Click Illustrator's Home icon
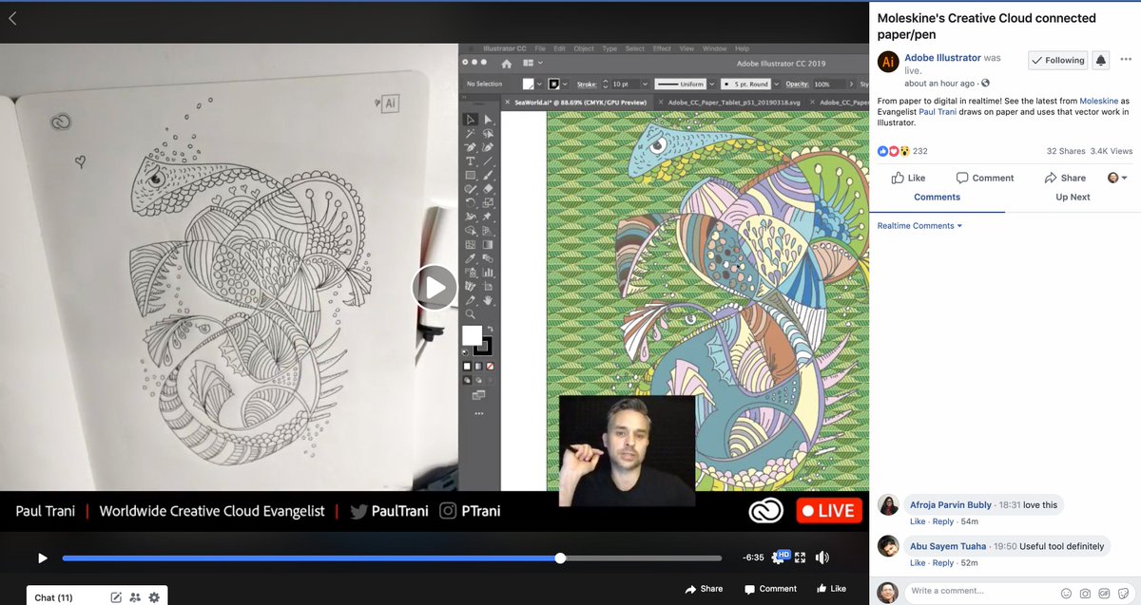The image size is (1141, 605). 506,64
